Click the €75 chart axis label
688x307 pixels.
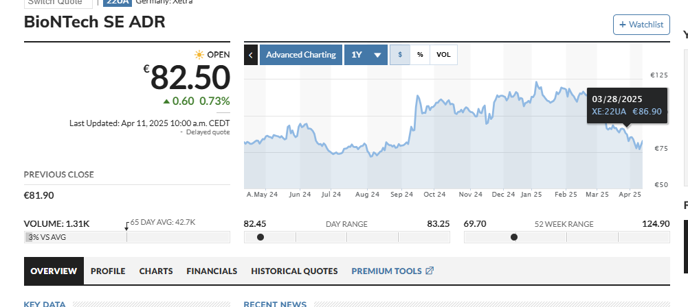pyautogui.click(x=661, y=149)
